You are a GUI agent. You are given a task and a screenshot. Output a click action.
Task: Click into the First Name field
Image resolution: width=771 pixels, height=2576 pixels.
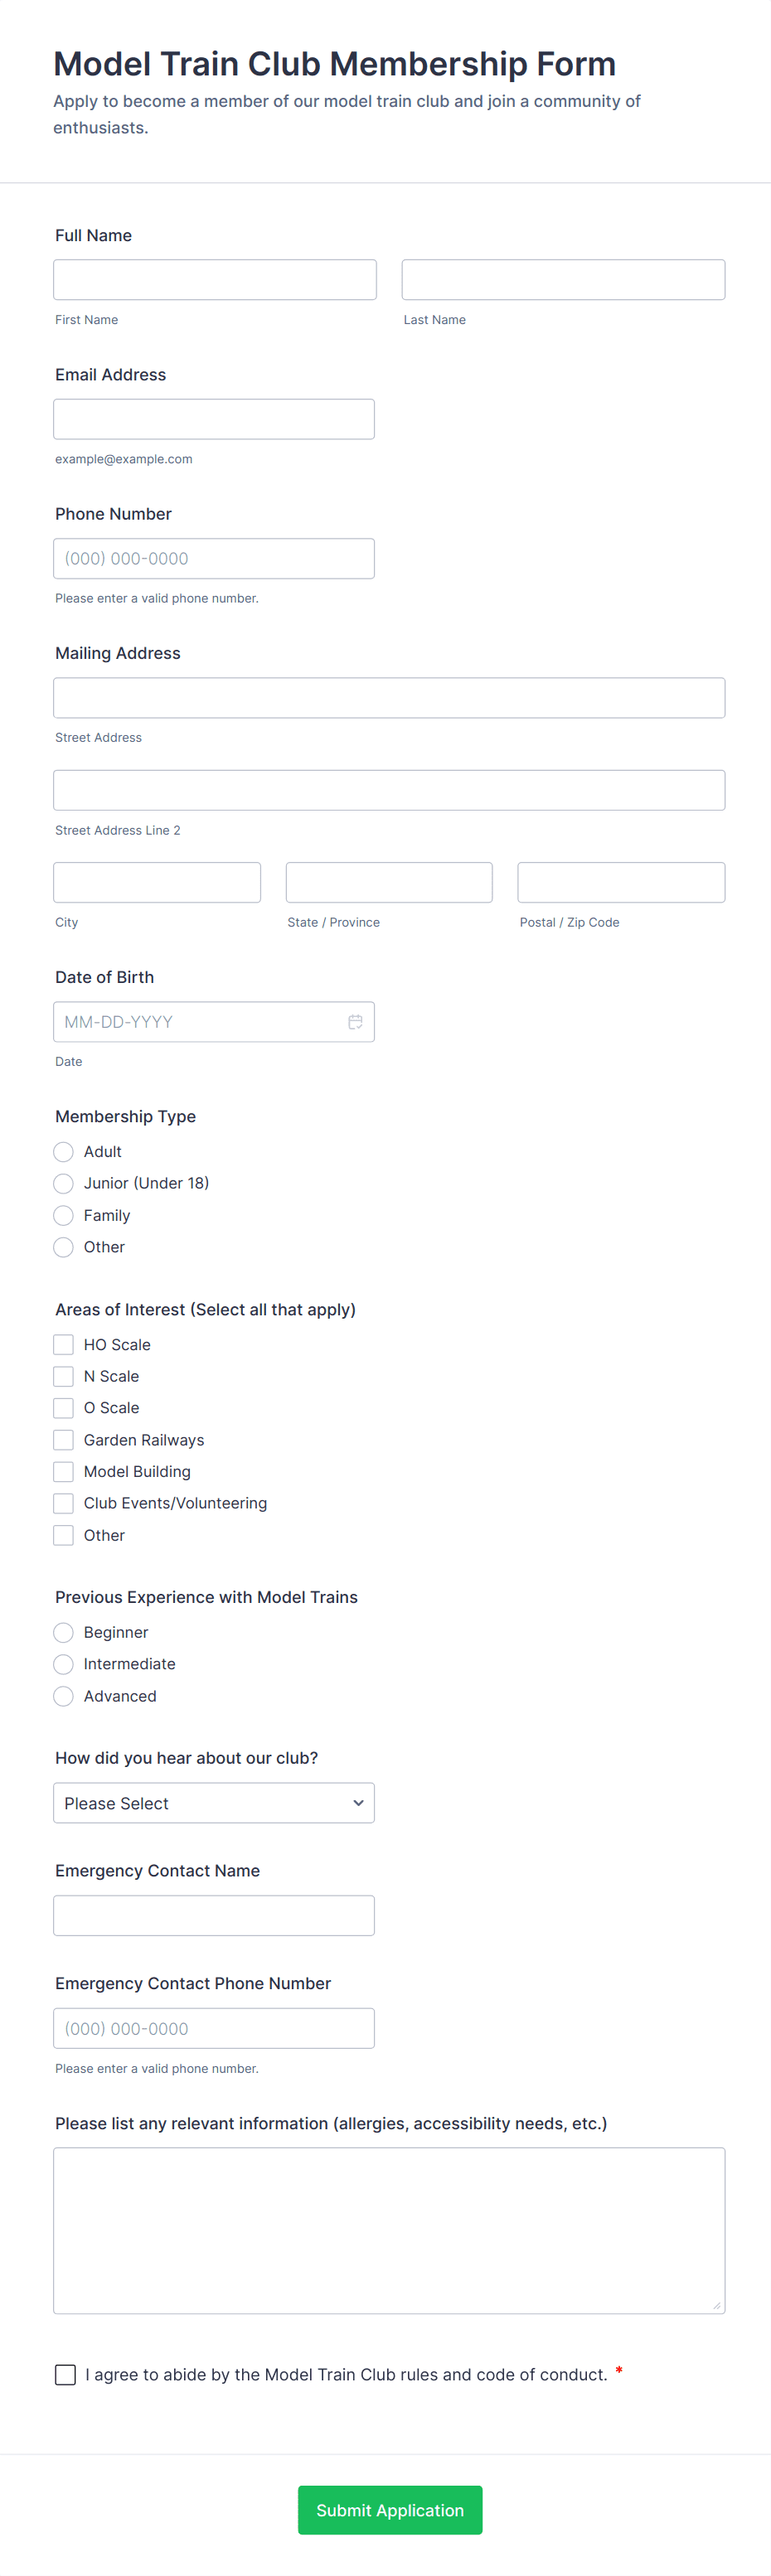[x=215, y=280]
